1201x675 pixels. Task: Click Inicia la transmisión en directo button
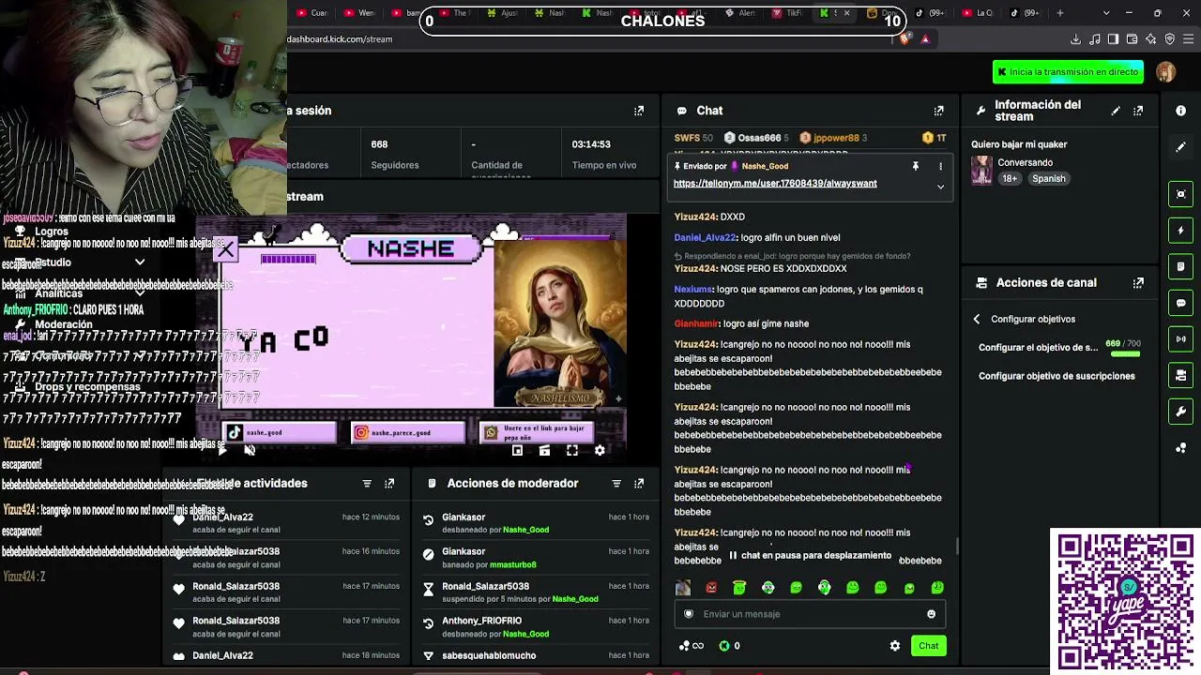pyautogui.click(x=1068, y=72)
